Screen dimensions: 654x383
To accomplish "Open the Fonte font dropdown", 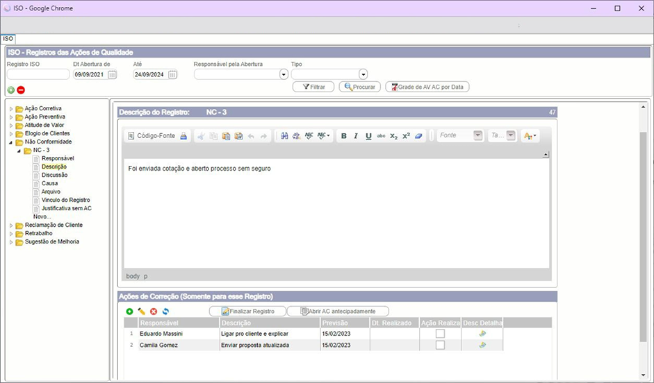I will point(478,136).
